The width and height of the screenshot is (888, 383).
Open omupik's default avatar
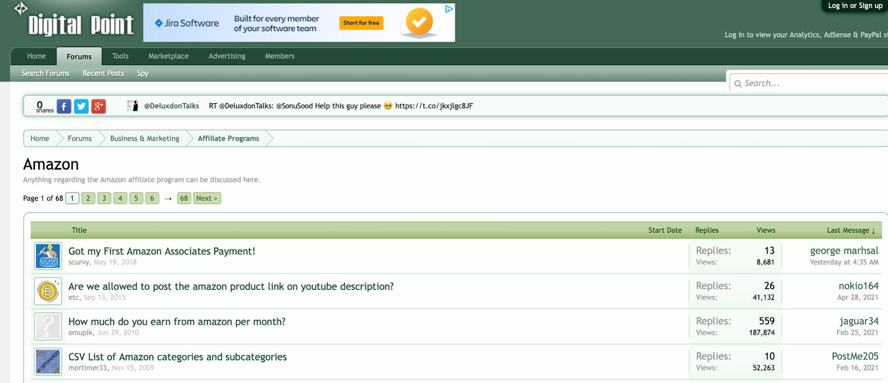coord(48,326)
